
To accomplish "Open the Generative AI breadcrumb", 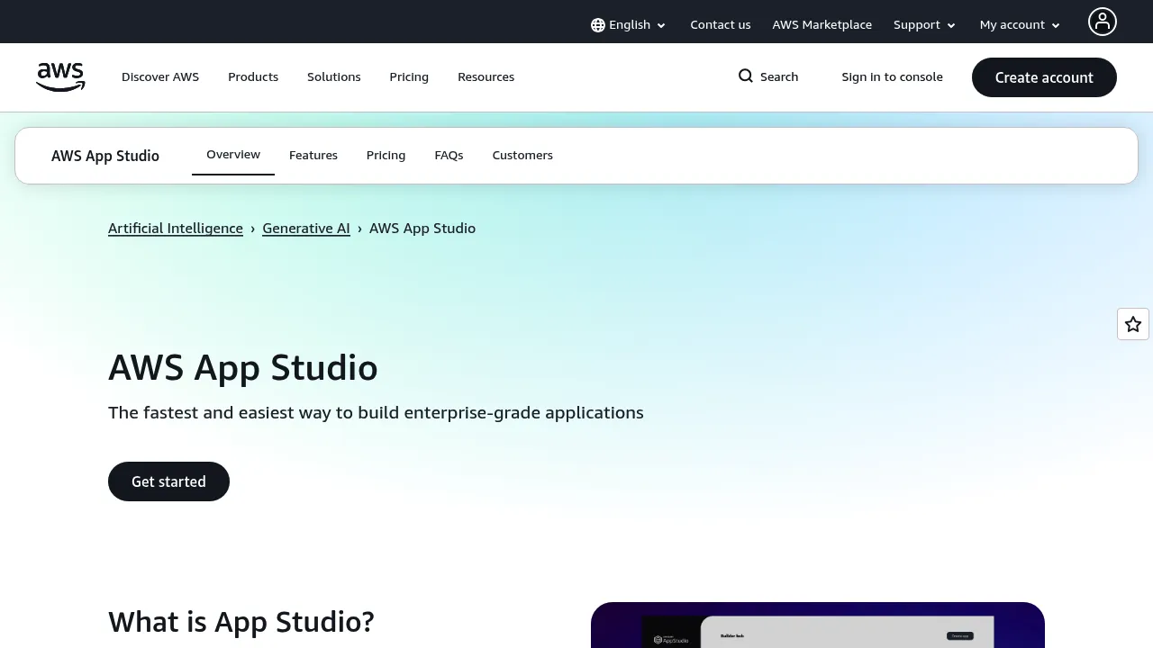I will coord(306,229).
